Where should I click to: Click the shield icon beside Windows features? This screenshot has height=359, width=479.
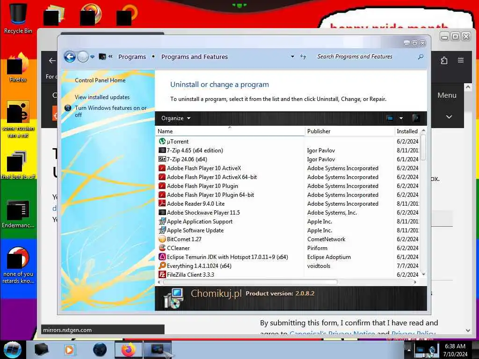pyautogui.click(x=68, y=108)
